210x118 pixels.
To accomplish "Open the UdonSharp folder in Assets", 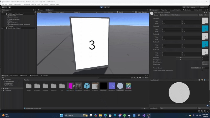I will tap(54, 87).
